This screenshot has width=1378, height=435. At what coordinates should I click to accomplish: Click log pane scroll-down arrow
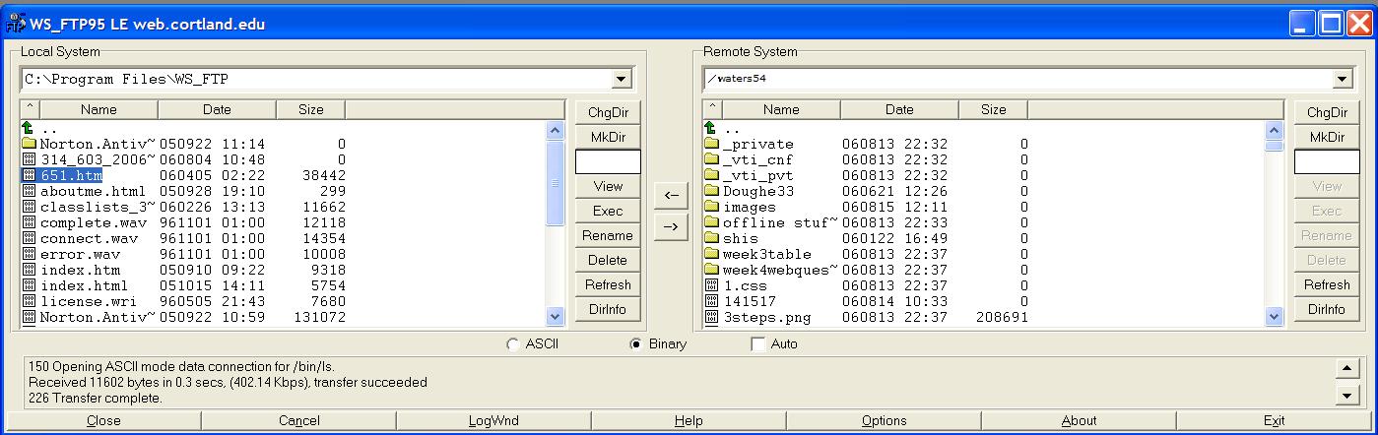point(1345,395)
